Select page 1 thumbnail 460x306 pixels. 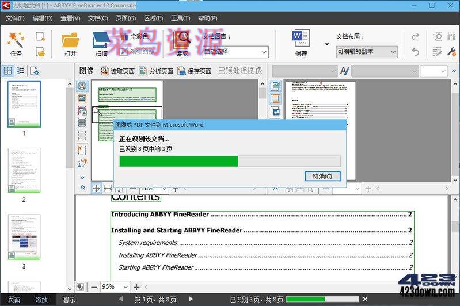pyautogui.click(x=24, y=104)
